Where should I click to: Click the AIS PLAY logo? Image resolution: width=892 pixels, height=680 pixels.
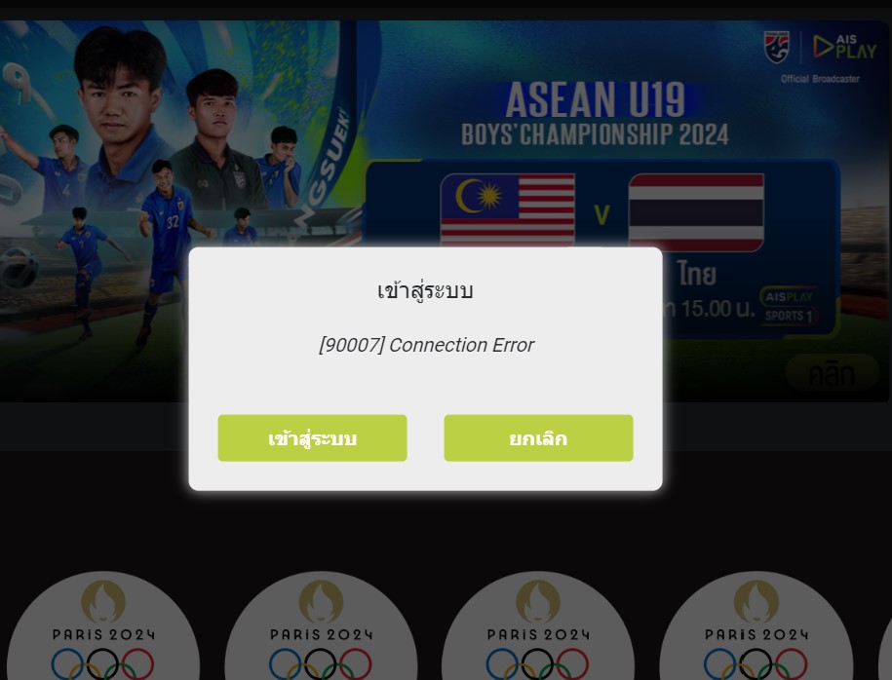coord(844,47)
